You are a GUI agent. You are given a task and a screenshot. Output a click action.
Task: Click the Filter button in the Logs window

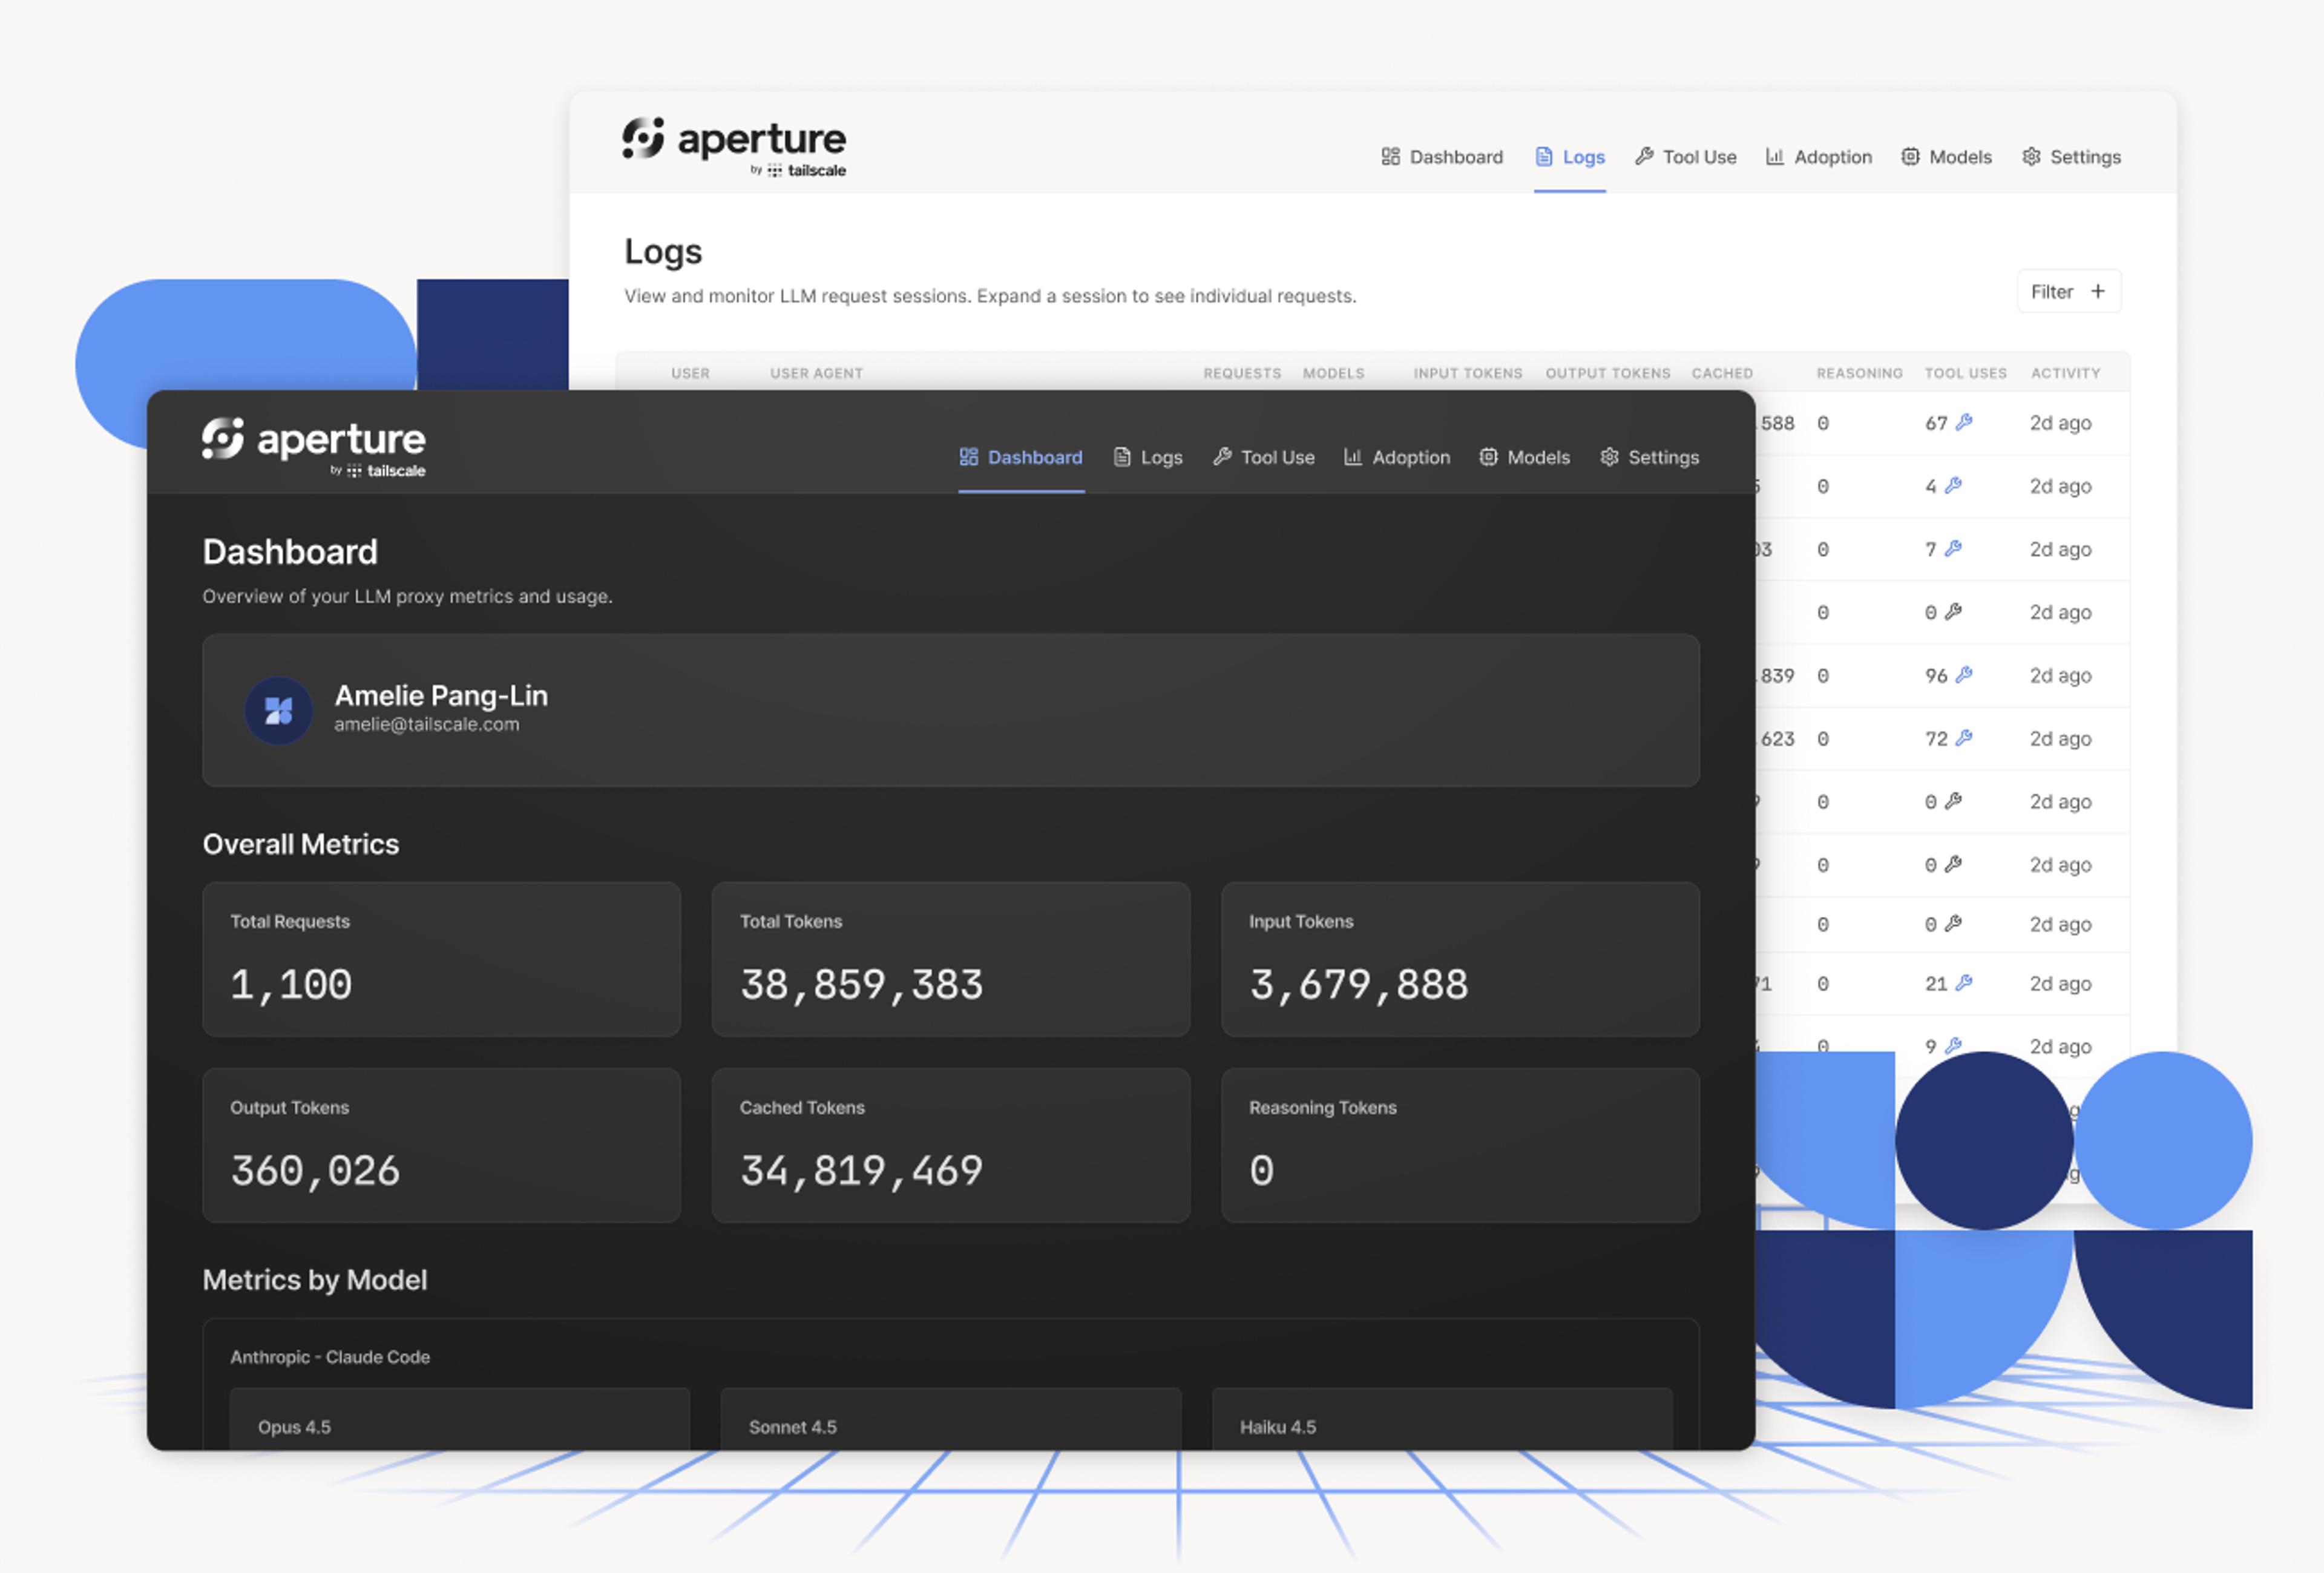point(2069,291)
